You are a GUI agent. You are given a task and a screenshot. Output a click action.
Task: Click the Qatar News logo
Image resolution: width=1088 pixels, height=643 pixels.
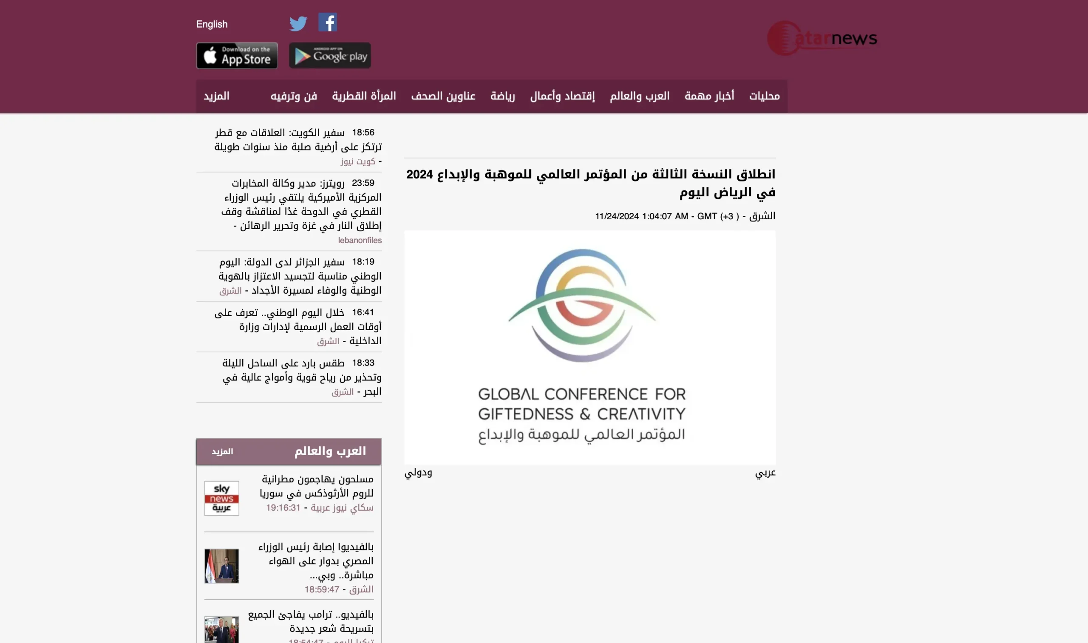(822, 39)
